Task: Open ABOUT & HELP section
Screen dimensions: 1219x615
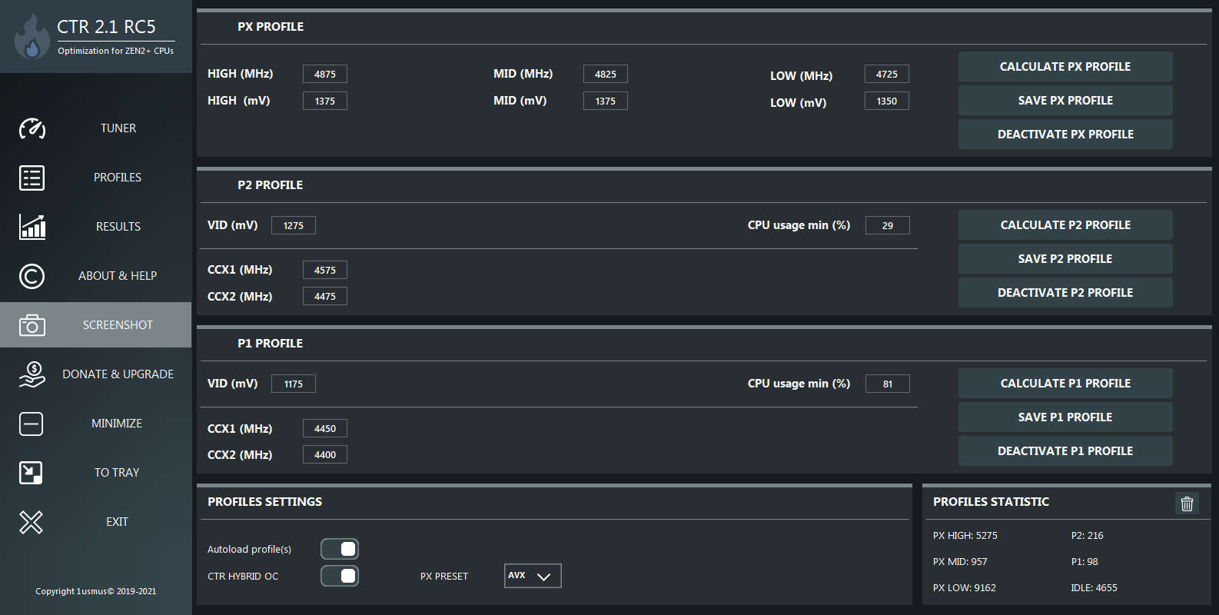Action: (118, 276)
